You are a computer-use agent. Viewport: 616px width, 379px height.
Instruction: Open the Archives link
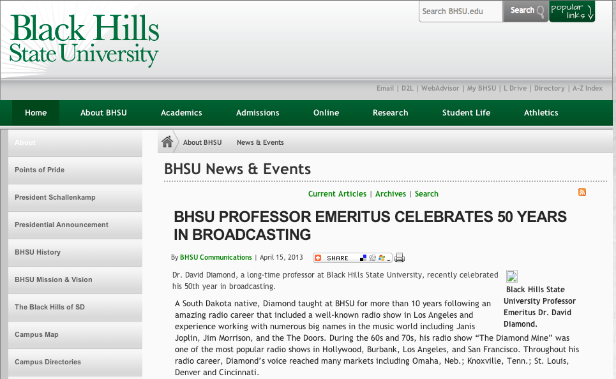(391, 194)
